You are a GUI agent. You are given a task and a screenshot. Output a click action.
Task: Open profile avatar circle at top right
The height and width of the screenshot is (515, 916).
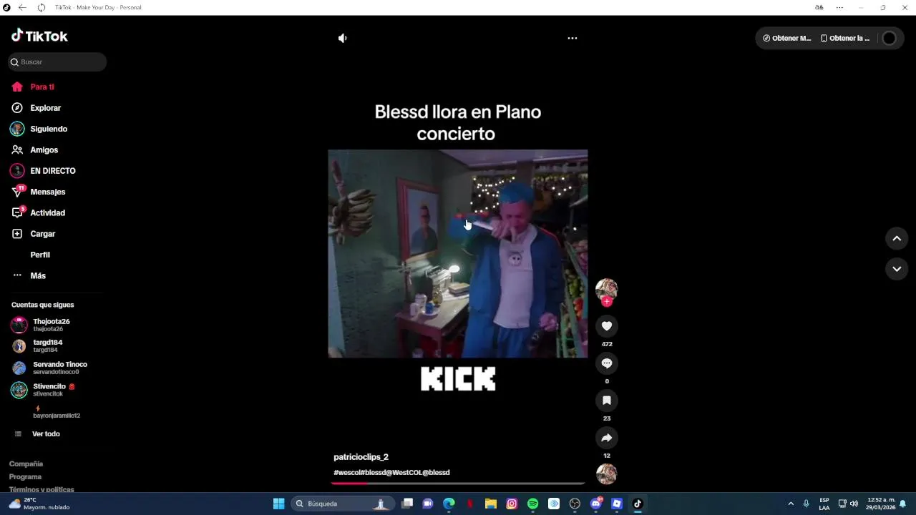889,39
